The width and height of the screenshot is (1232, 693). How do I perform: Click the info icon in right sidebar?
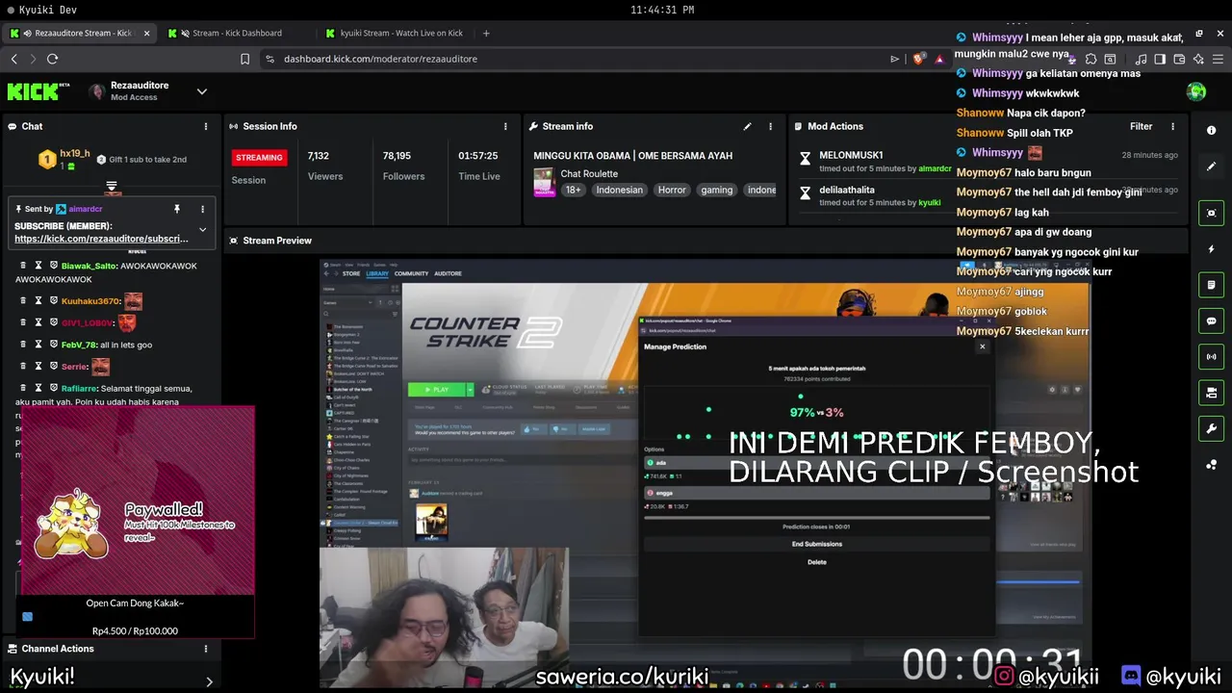tap(1211, 130)
